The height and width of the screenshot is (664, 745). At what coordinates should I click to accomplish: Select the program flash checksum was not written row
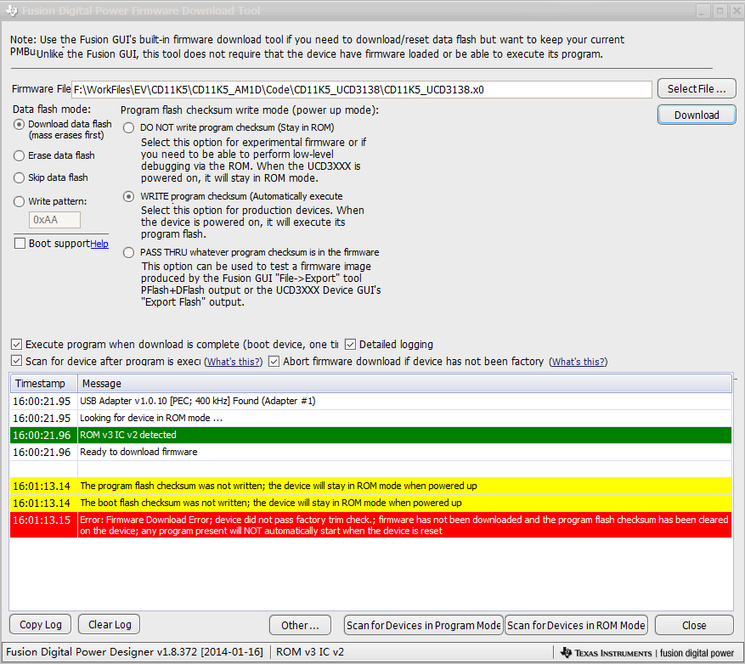[x=370, y=486]
